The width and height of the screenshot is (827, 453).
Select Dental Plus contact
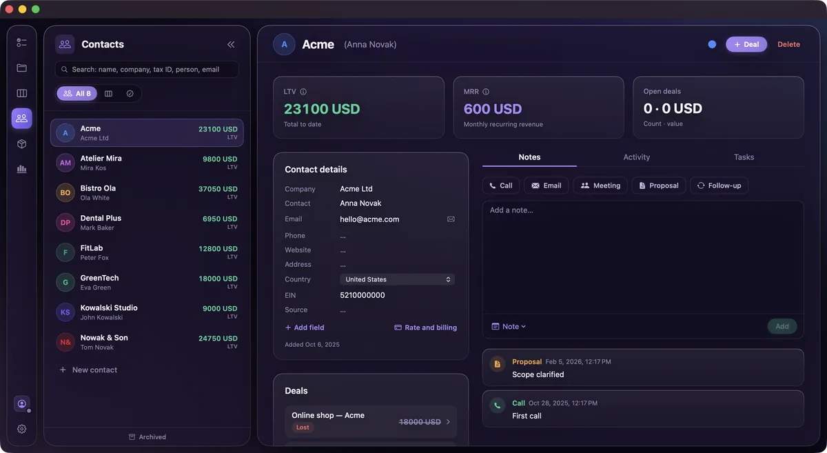click(x=147, y=223)
